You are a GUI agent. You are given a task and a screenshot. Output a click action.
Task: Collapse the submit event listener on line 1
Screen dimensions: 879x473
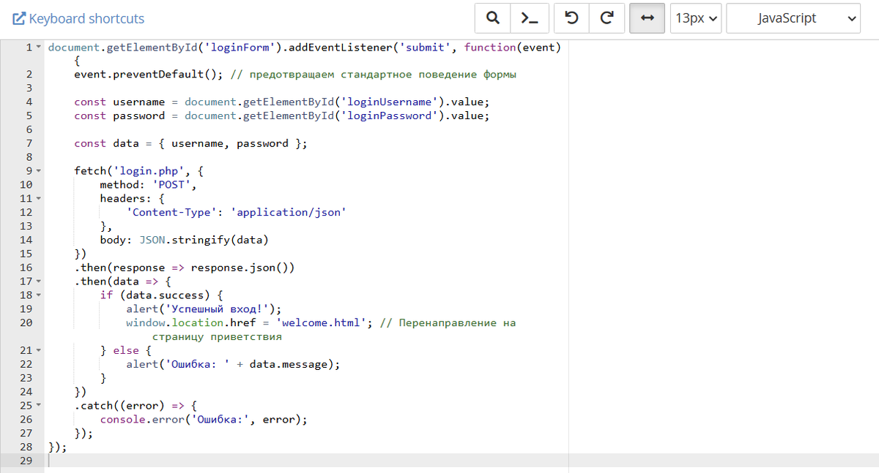pyautogui.click(x=38, y=47)
